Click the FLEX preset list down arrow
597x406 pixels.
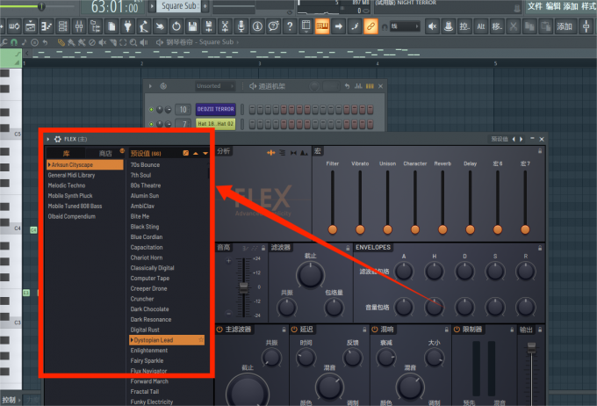click(205, 153)
